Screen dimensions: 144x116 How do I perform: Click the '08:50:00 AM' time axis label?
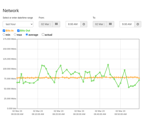click(x=120, y=114)
